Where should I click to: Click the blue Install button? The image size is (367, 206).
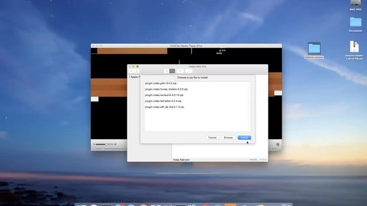tap(244, 137)
